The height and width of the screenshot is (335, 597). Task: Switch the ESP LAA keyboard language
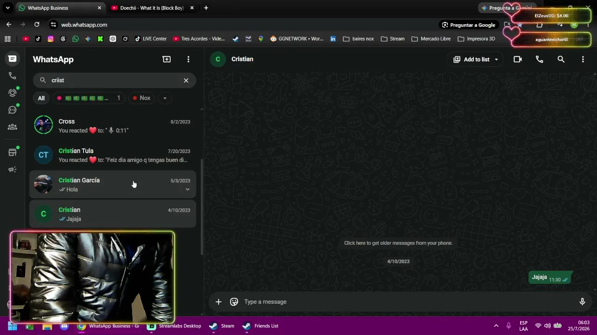524,326
